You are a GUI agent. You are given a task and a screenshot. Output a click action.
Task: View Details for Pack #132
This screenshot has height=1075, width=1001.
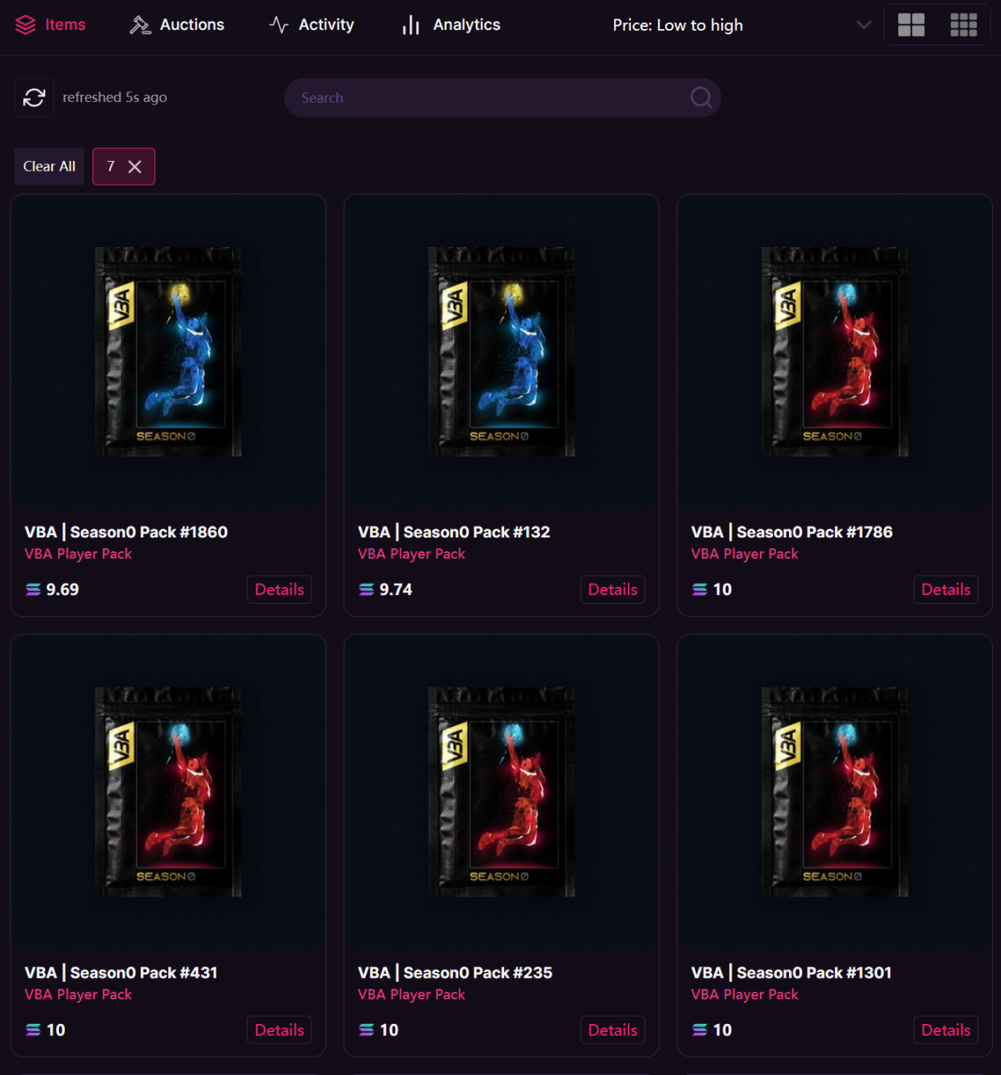(x=613, y=589)
